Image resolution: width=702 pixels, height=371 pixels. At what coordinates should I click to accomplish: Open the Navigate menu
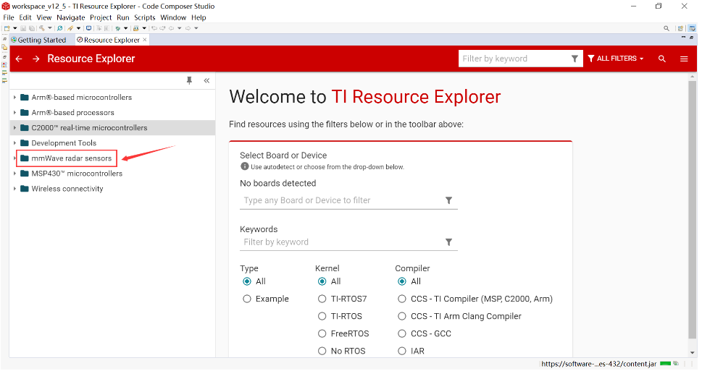click(x=71, y=17)
